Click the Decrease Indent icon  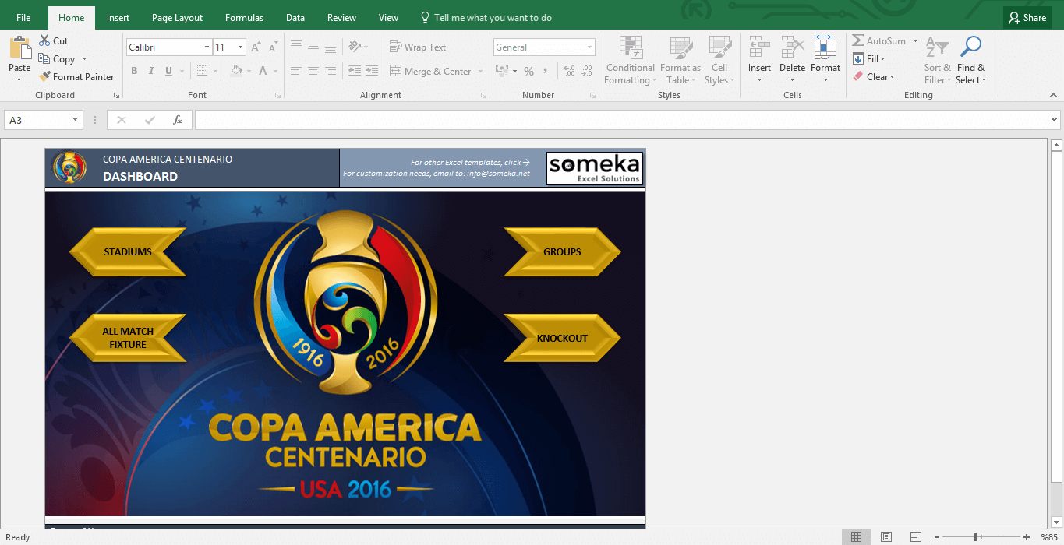[x=355, y=71]
